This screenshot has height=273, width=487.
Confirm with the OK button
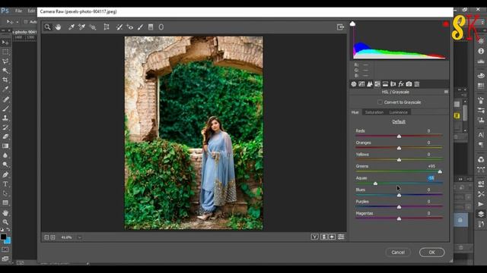431,253
